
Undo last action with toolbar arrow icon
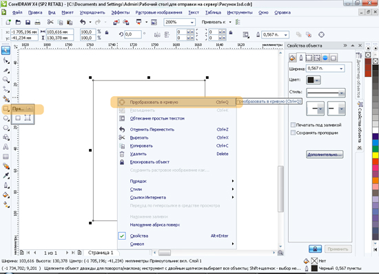[83, 22]
